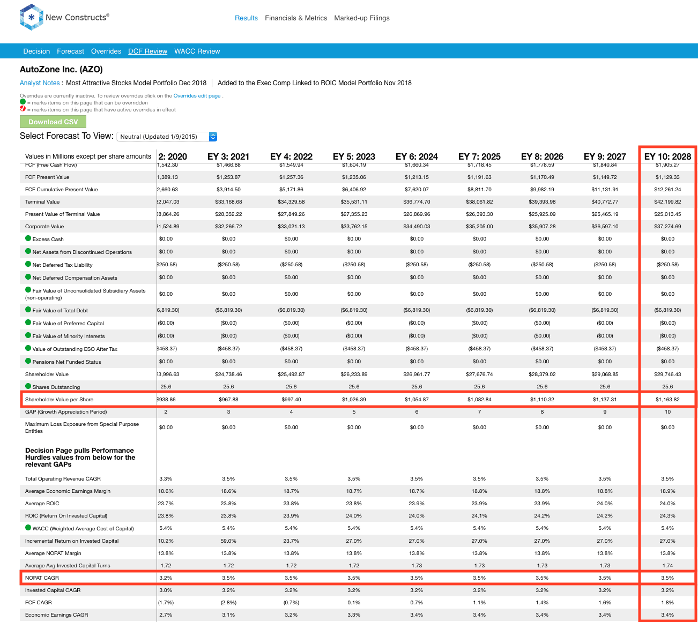Open Financials & Metrics tab
698x622 pixels.
pyautogui.click(x=296, y=18)
